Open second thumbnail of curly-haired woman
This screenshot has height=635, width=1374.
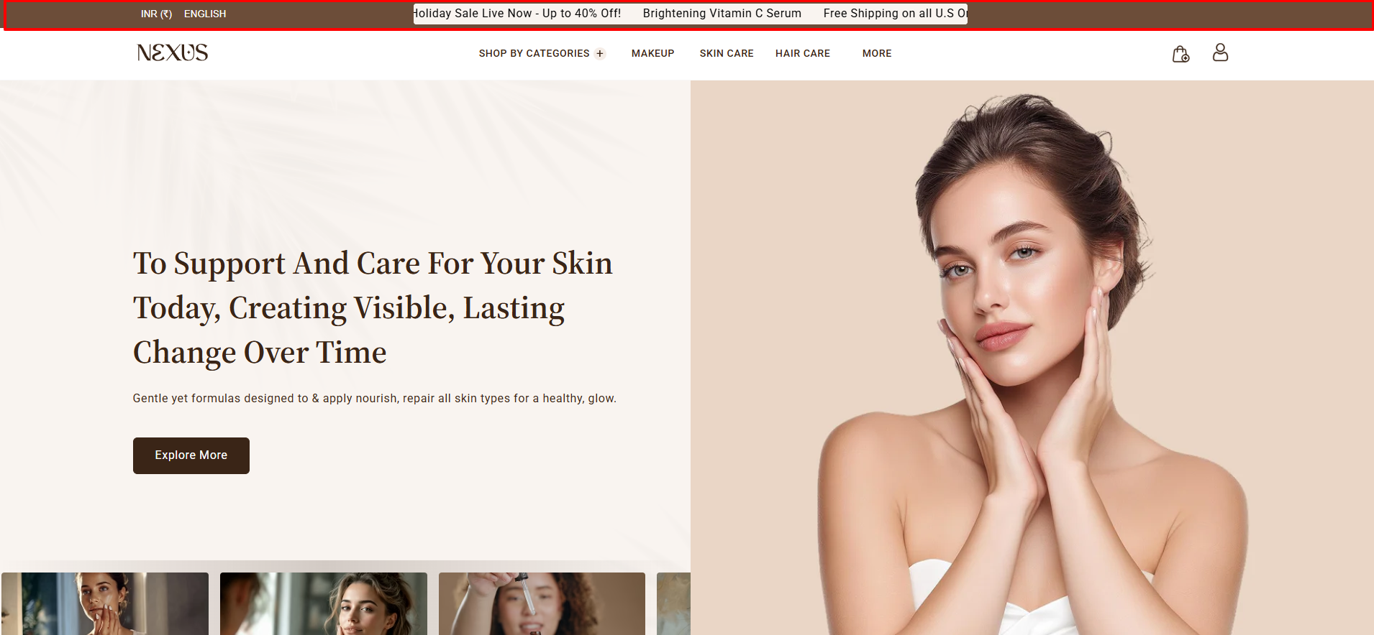pos(324,603)
